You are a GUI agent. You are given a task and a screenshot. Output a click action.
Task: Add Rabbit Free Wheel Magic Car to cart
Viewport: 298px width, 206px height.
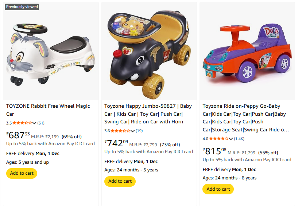22,173
